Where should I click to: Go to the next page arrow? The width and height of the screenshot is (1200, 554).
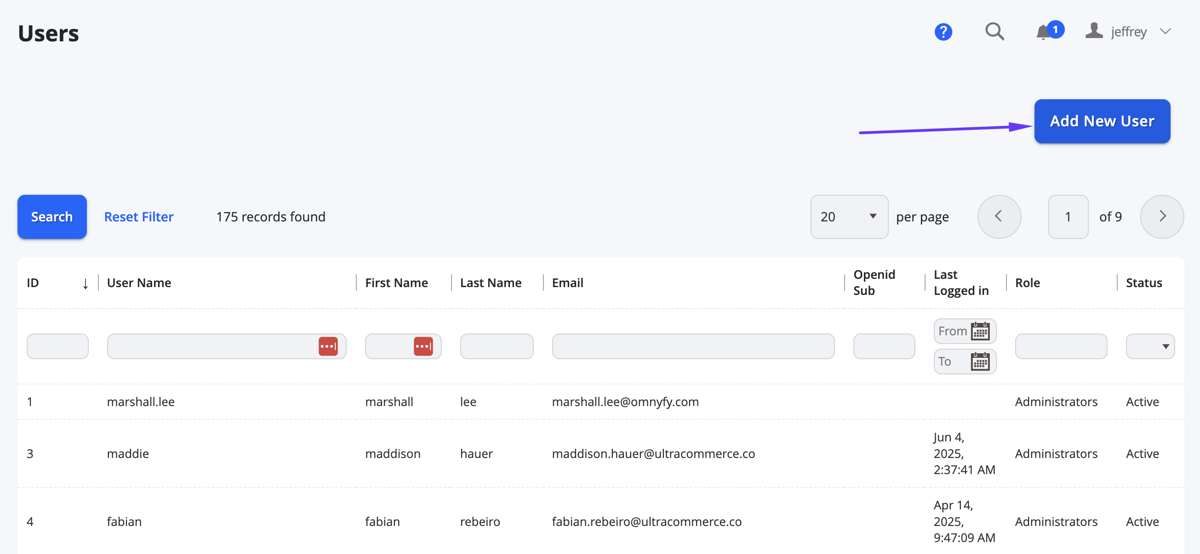point(1161,216)
